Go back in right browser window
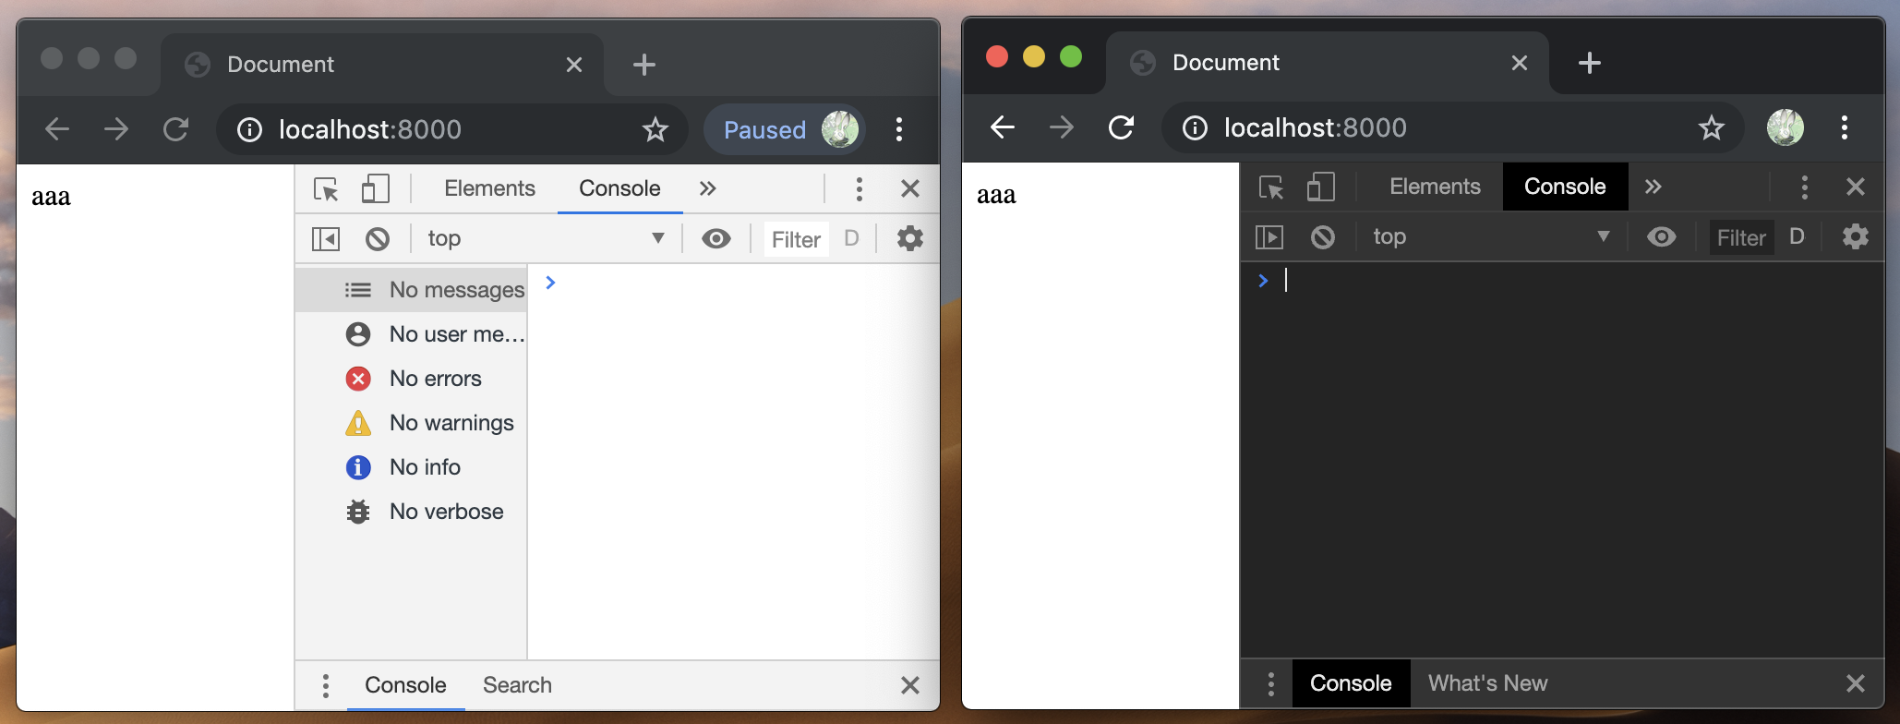 coord(1003,127)
